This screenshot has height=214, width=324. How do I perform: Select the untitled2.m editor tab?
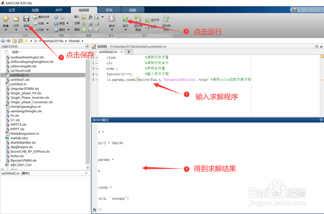pyautogui.click(x=108, y=52)
